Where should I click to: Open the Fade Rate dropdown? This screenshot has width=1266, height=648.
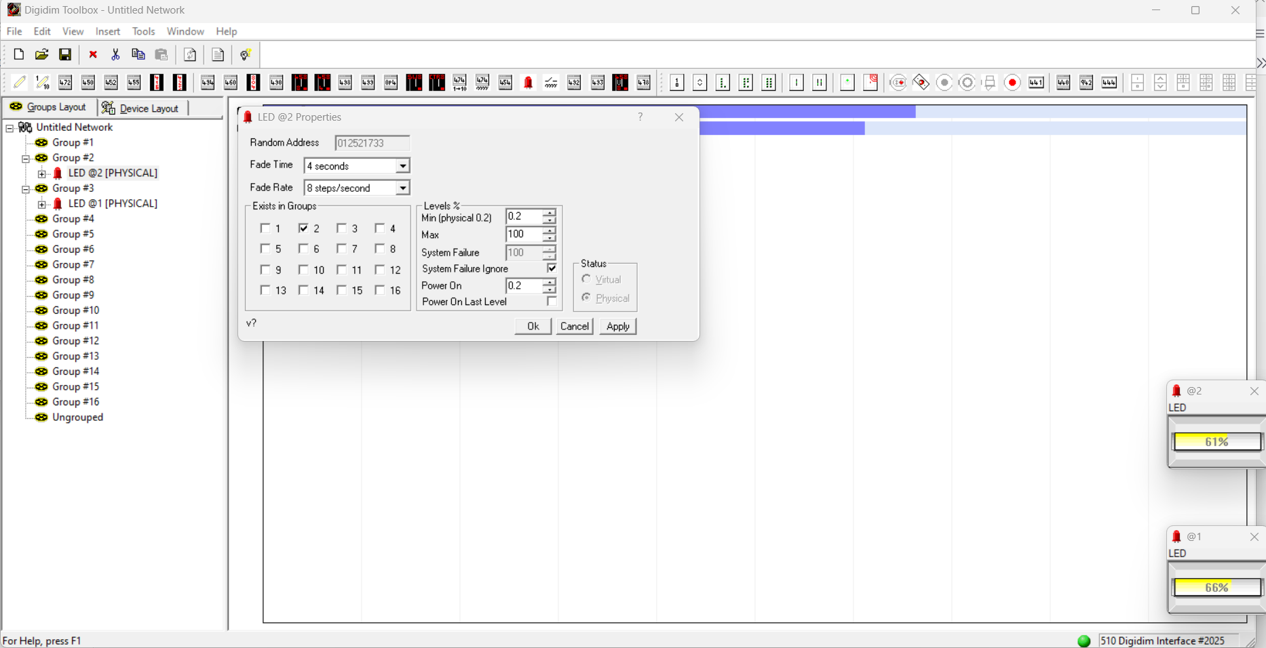402,188
